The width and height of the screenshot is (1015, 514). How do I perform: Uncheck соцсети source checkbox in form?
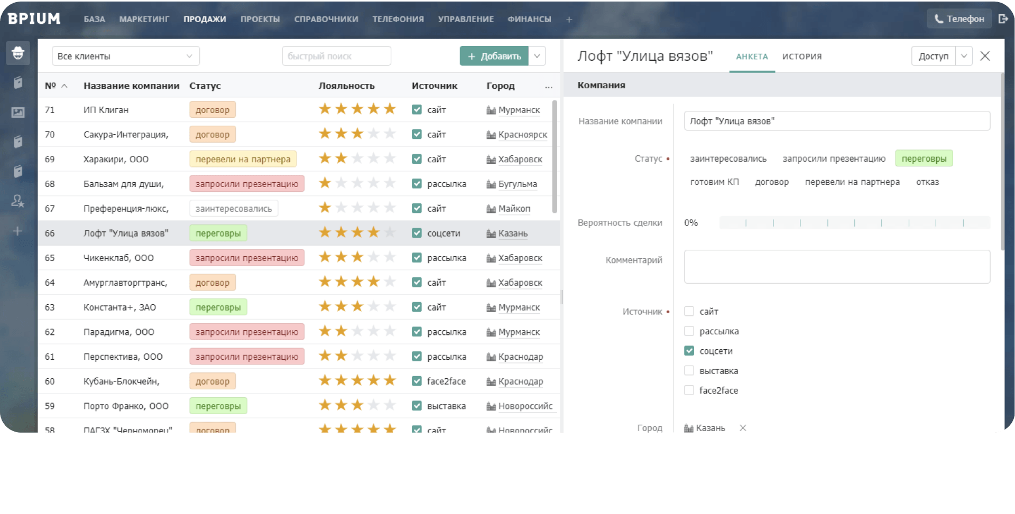689,351
